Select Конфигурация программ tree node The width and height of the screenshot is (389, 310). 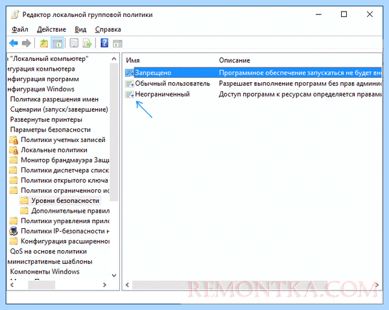pos(43,79)
